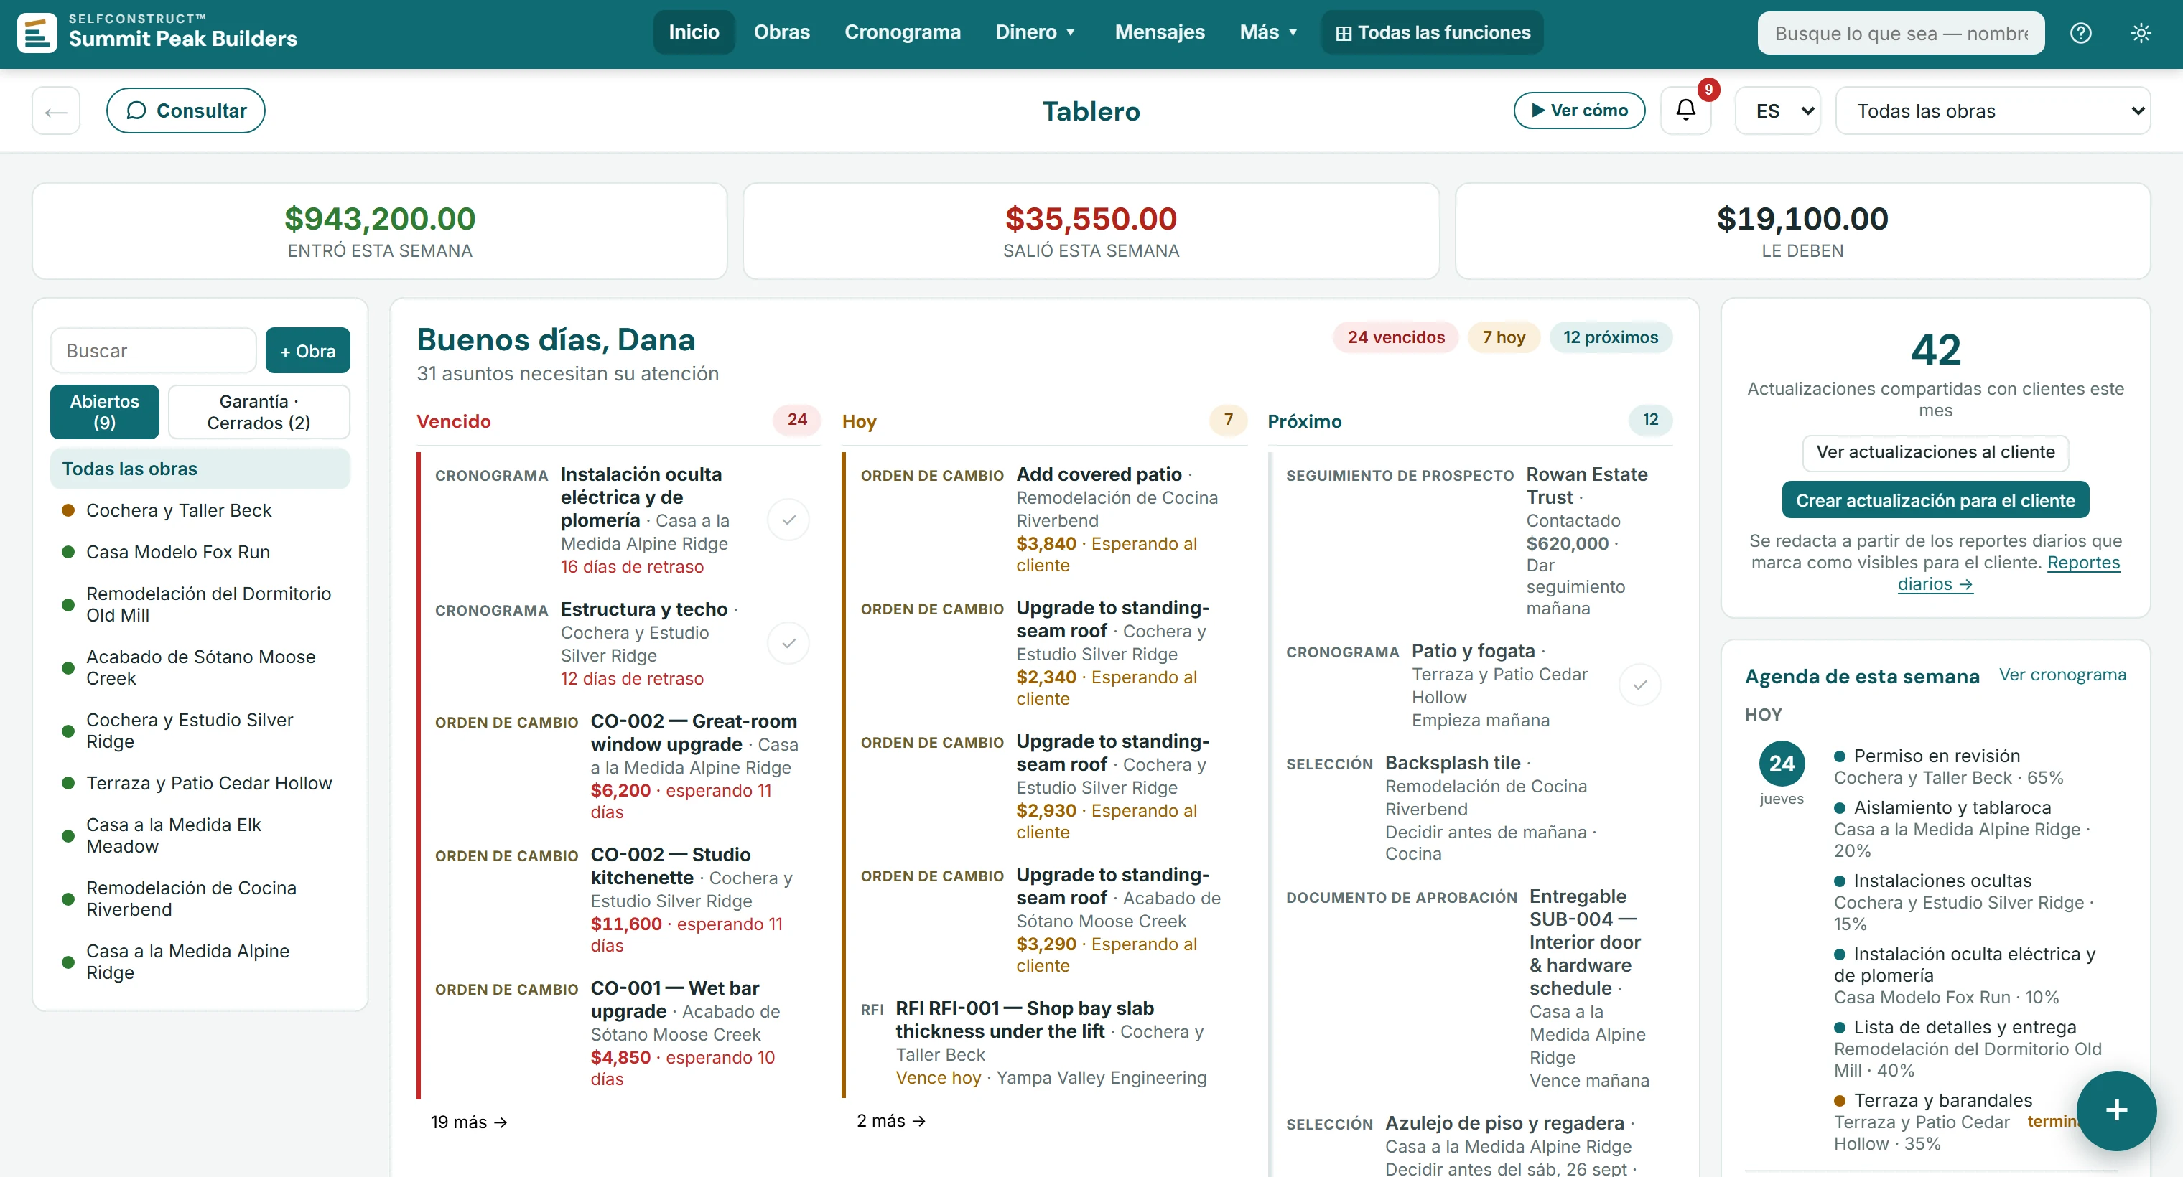Open RFI-001 Shop bay slab item
Screen dimensions: 2183x1177
pos(1044,1042)
